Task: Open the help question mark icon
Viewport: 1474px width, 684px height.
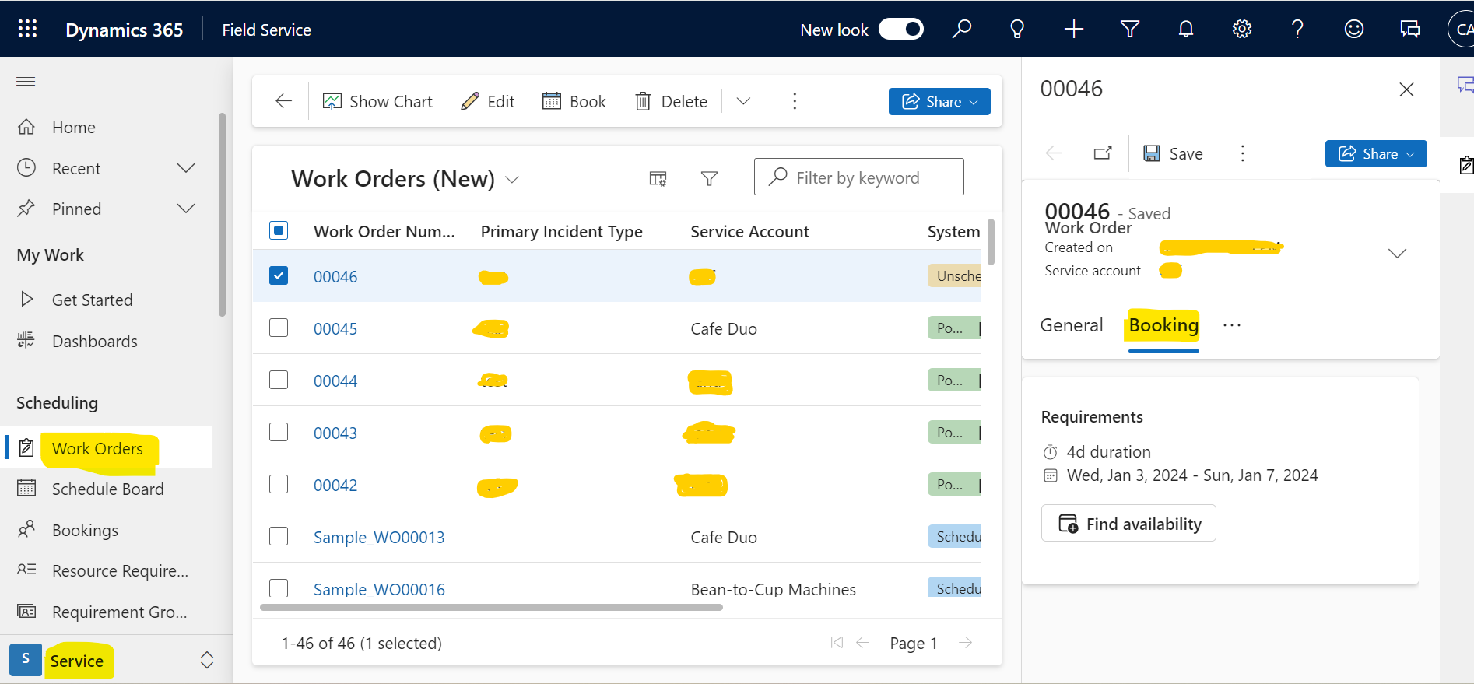Action: pyautogui.click(x=1297, y=30)
